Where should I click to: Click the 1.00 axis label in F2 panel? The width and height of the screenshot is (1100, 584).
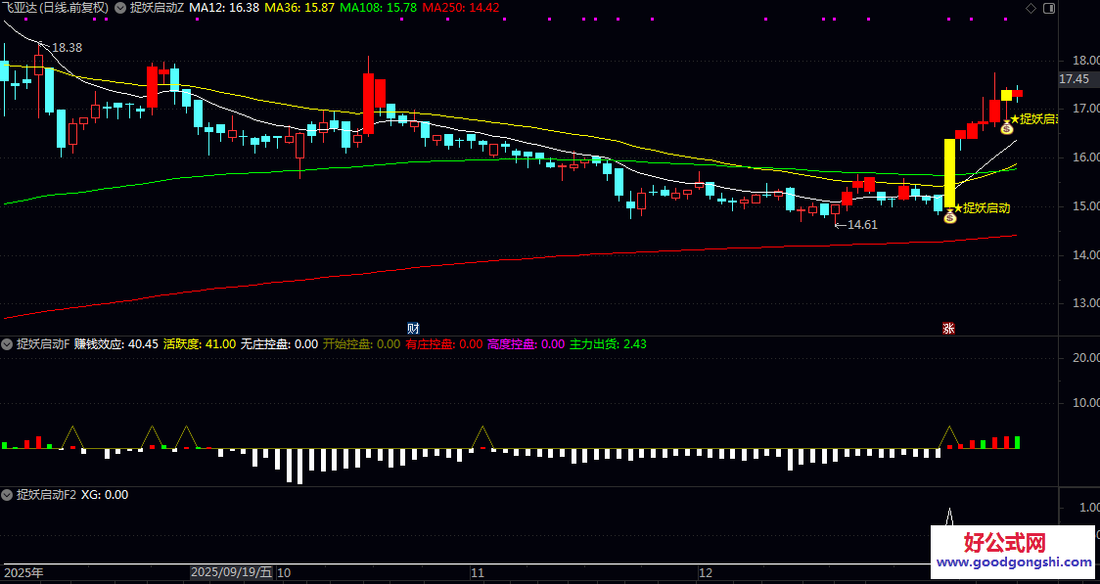(1088, 507)
